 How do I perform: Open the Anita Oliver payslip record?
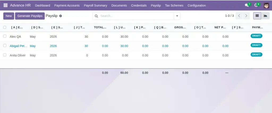[18, 55]
